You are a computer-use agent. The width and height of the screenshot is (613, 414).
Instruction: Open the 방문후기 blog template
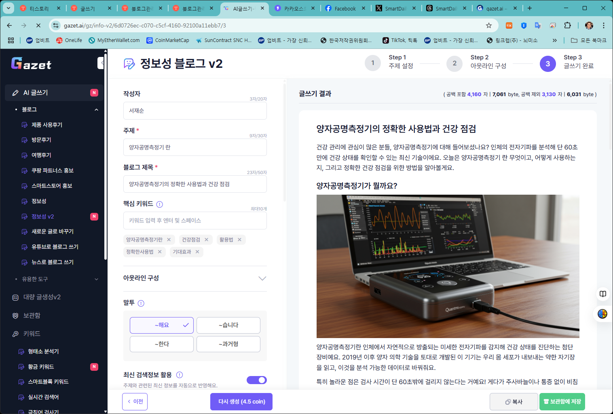click(x=41, y=140)
